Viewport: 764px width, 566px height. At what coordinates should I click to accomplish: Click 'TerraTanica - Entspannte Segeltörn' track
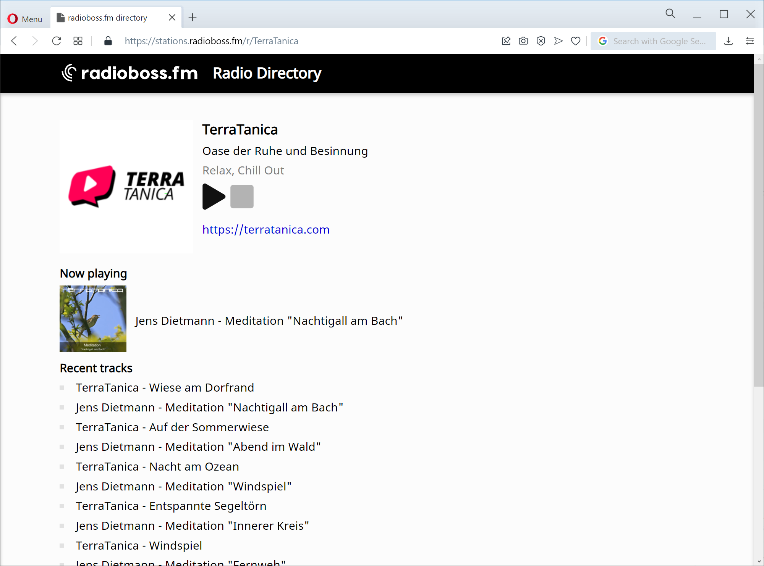[x=171, y=506]
